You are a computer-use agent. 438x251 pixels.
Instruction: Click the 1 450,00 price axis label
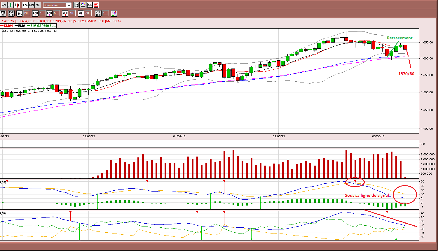click(x=427, y=110)
